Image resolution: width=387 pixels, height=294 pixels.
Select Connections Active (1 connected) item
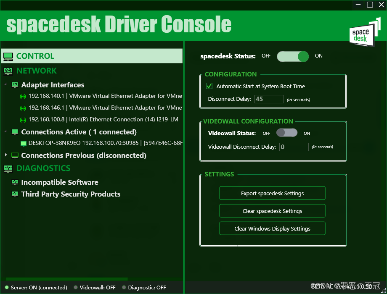coord(79,132)
